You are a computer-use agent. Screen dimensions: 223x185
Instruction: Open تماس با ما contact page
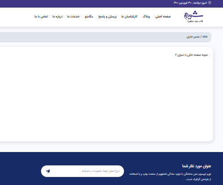pos(41,16)
